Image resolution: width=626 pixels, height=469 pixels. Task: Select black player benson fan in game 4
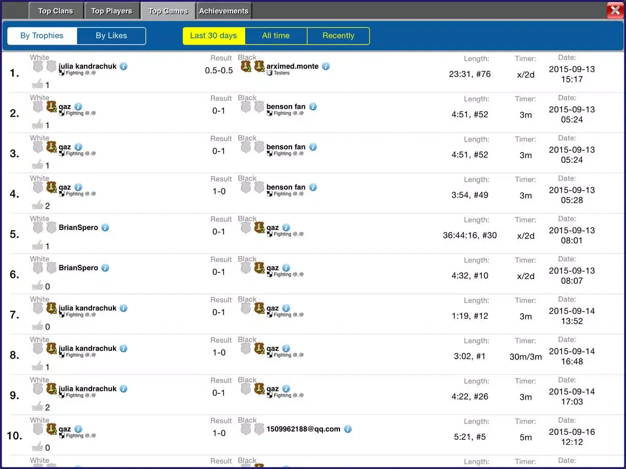pos(286,187)
